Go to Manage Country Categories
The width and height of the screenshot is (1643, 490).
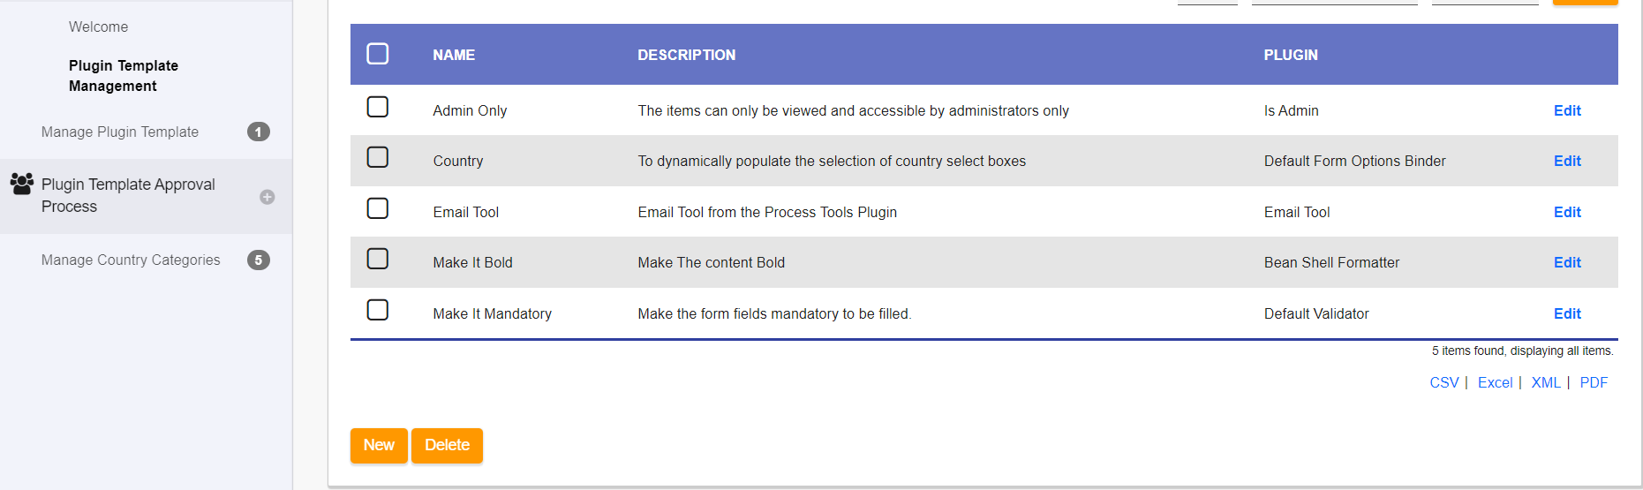coord(131,260)
